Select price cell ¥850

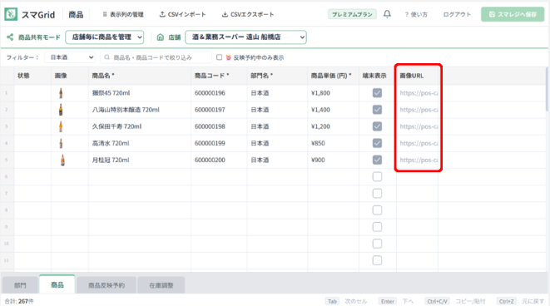(x=333, y=143)
